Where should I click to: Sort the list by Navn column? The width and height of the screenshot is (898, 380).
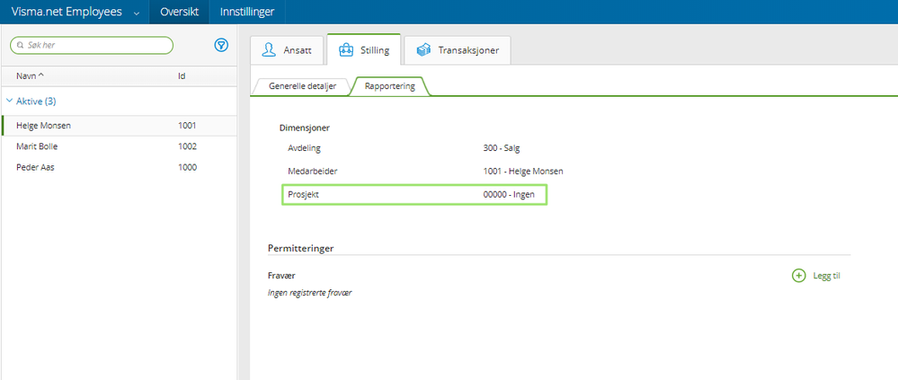click(x=29, y=76)
